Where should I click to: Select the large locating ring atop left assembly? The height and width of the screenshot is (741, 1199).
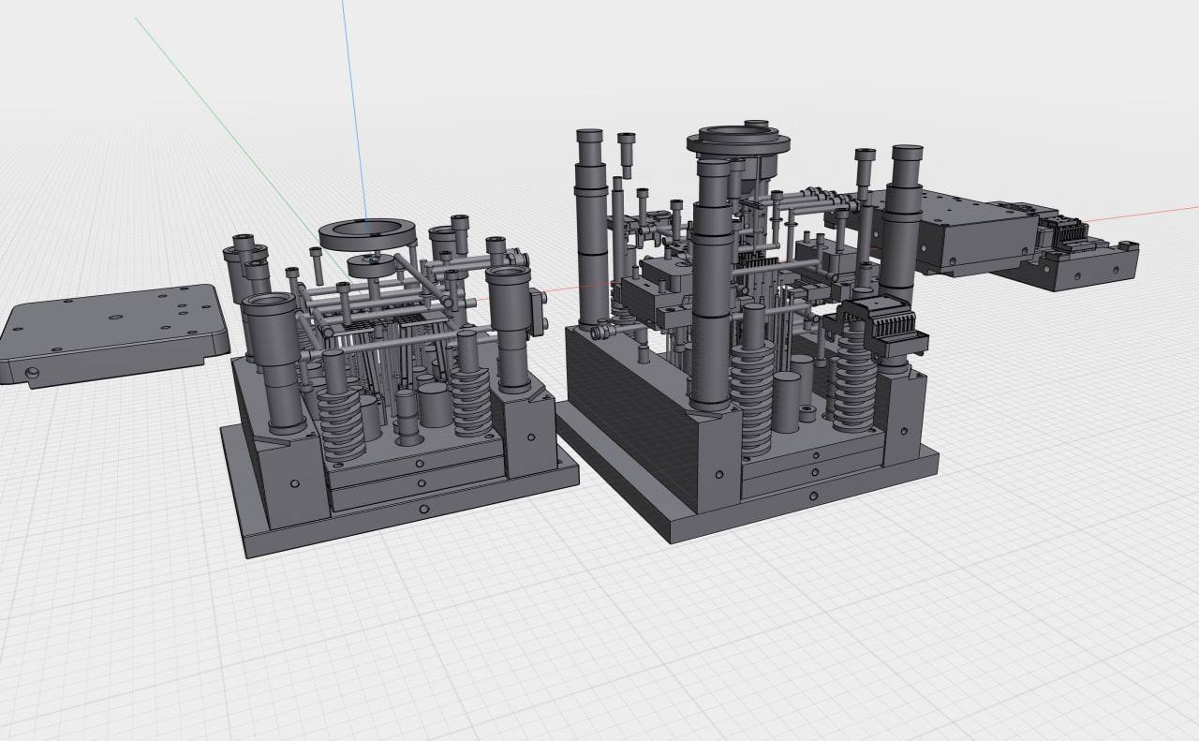367,233
